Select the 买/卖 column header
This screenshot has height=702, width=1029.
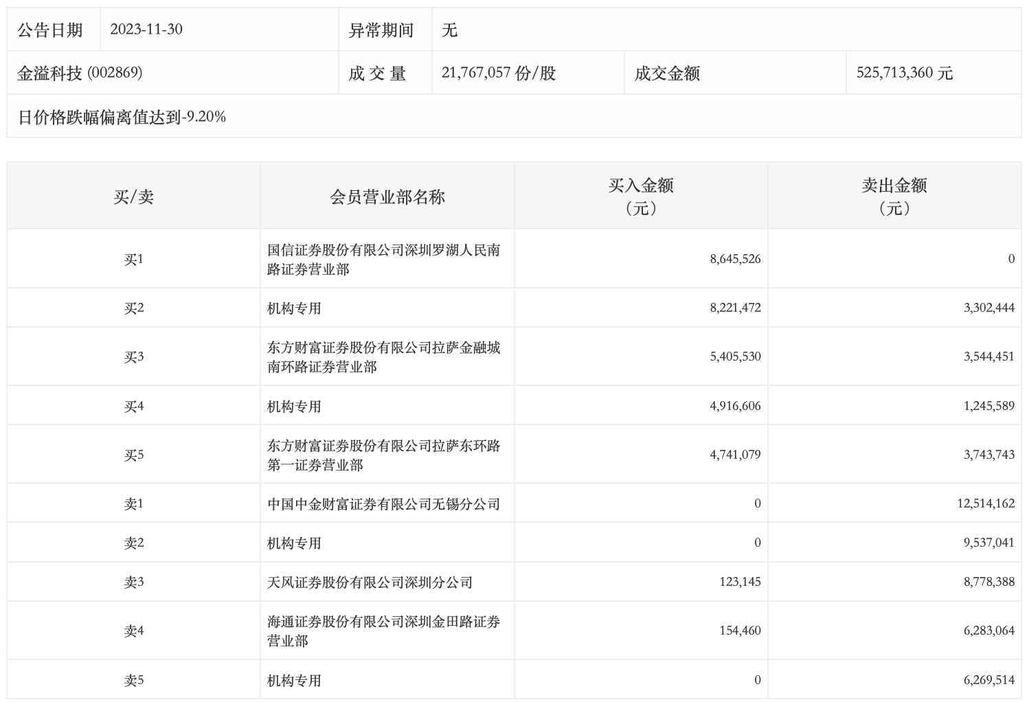click(133, 197)
